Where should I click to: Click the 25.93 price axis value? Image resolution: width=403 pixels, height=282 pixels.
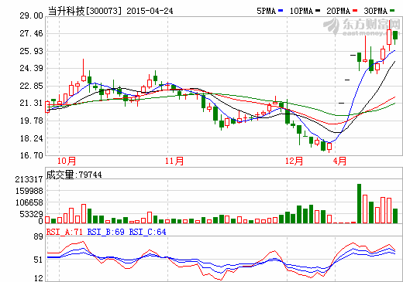[x=31, y=51]
